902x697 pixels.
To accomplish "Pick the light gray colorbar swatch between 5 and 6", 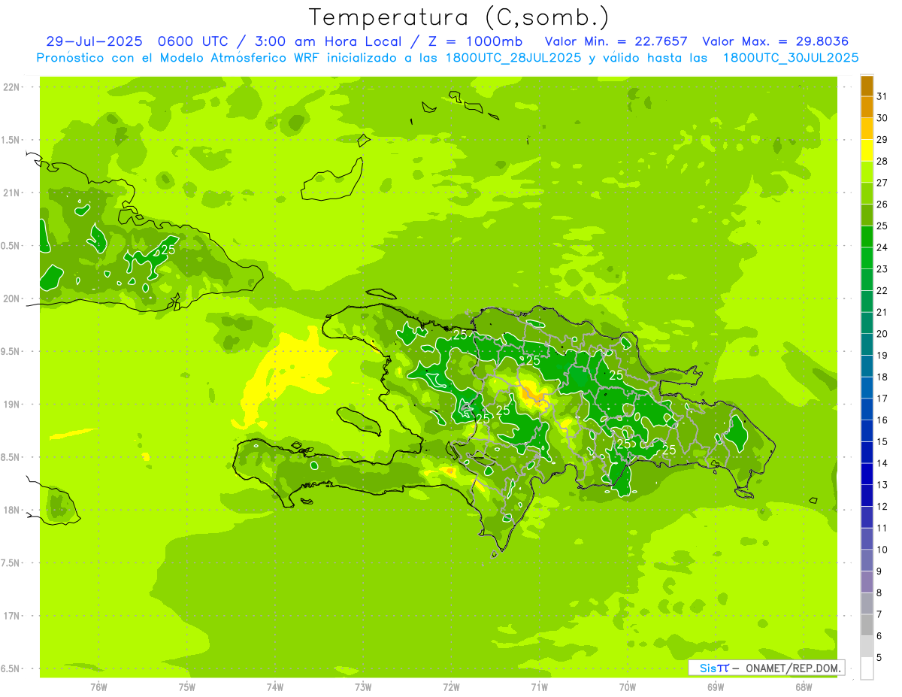I will pos(867,647).
